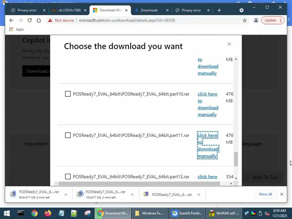Click the horizontal scrollbar left arrow

(56, 183)
